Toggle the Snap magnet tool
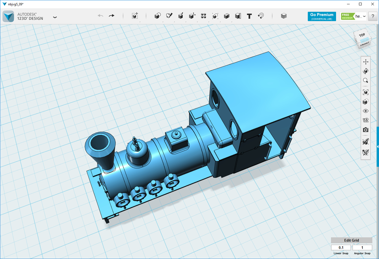Image resolution: width=379 pixels, height=259 pixels. pos(261,16)
